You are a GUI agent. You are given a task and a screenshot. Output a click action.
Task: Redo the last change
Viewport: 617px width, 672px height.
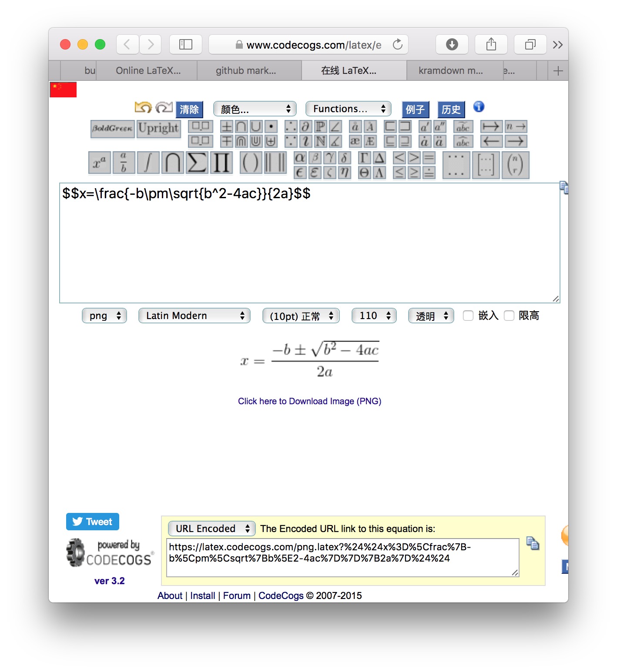(164, 107)
